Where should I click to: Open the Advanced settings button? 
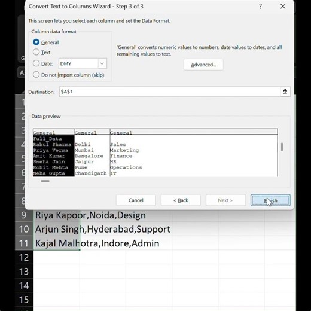203,65
